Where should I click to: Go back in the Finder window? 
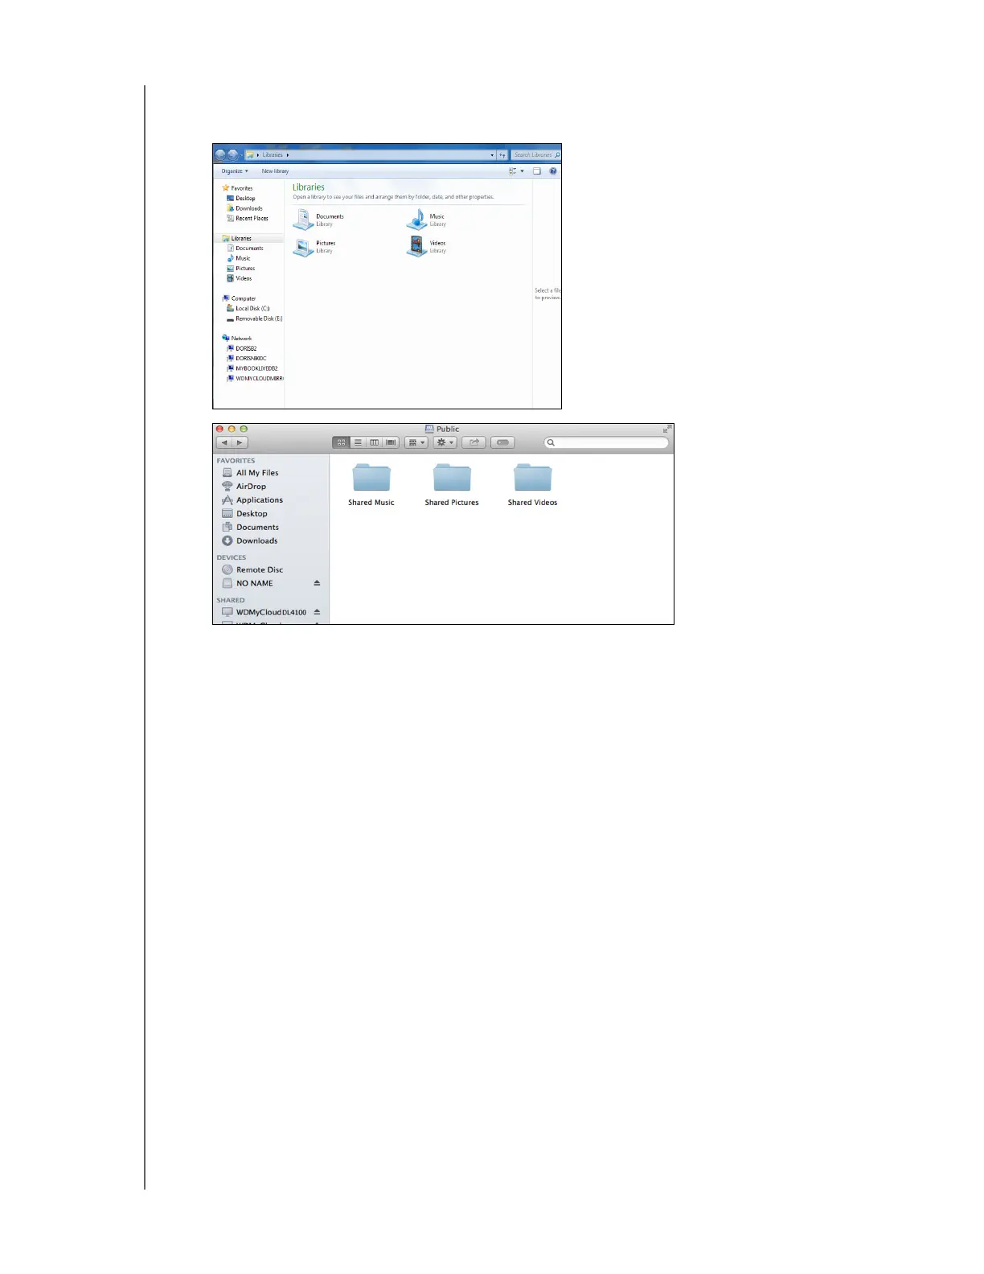point(224,442)
